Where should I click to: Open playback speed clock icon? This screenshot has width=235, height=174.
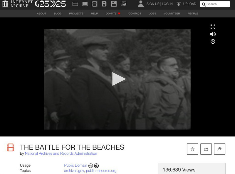(213, 41)
